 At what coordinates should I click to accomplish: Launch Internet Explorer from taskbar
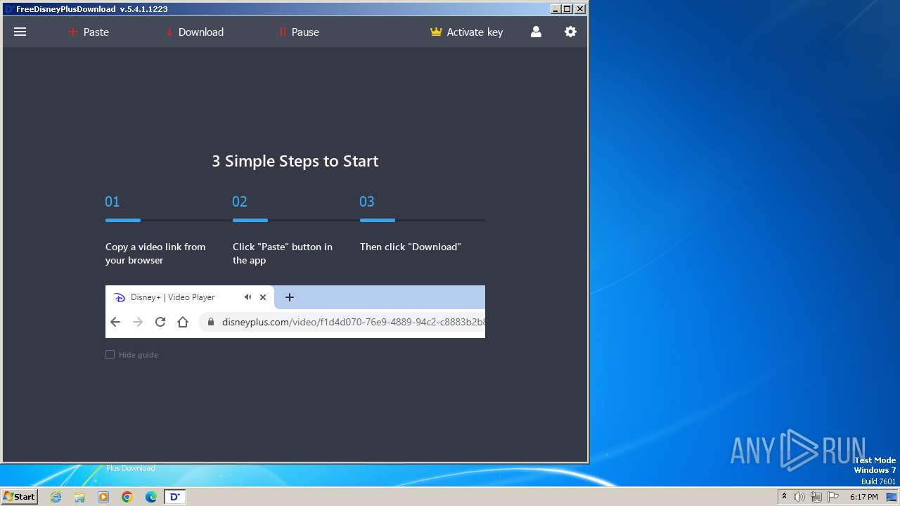(x=56, y=497)
